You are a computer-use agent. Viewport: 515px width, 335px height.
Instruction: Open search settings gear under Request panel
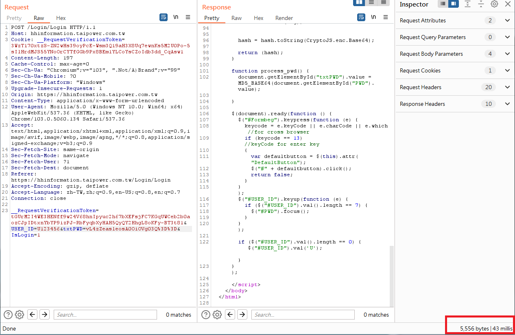(x=20, y=314)
